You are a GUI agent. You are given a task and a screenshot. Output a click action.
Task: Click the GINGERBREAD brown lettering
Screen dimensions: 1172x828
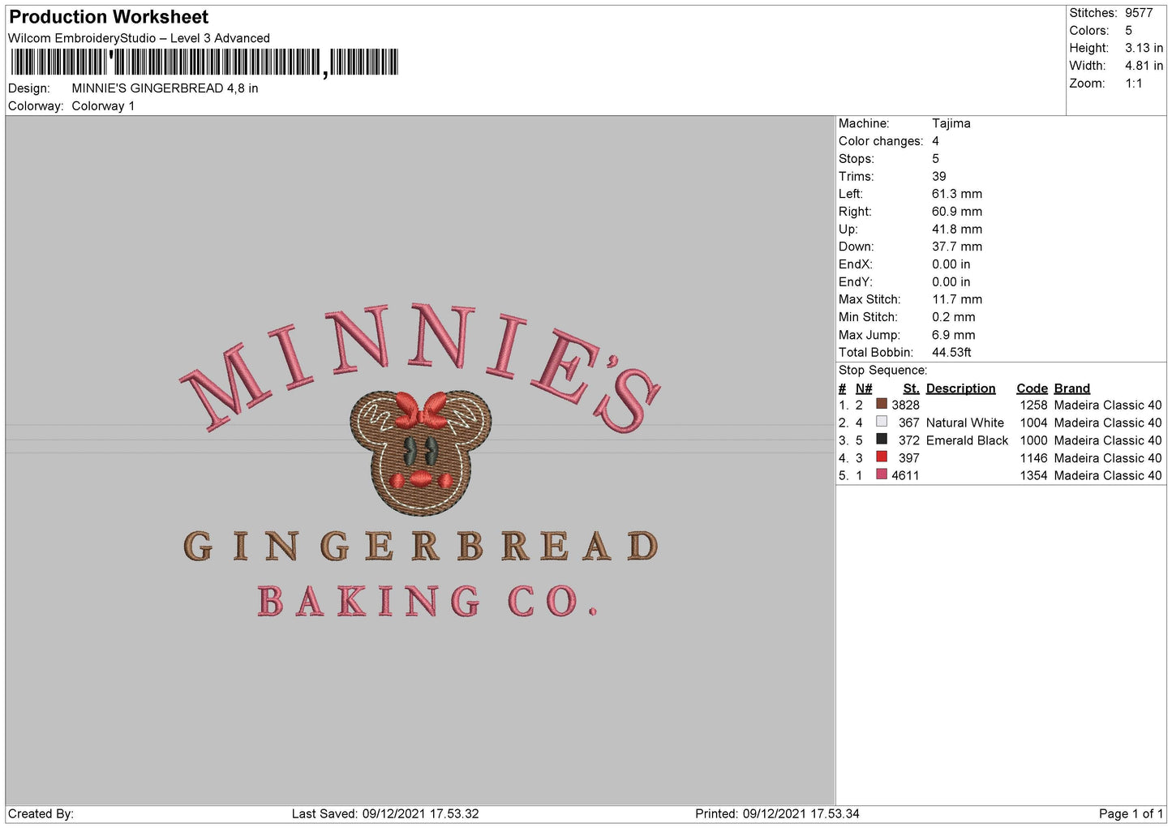pyautogui.click(x=421, y=547)
